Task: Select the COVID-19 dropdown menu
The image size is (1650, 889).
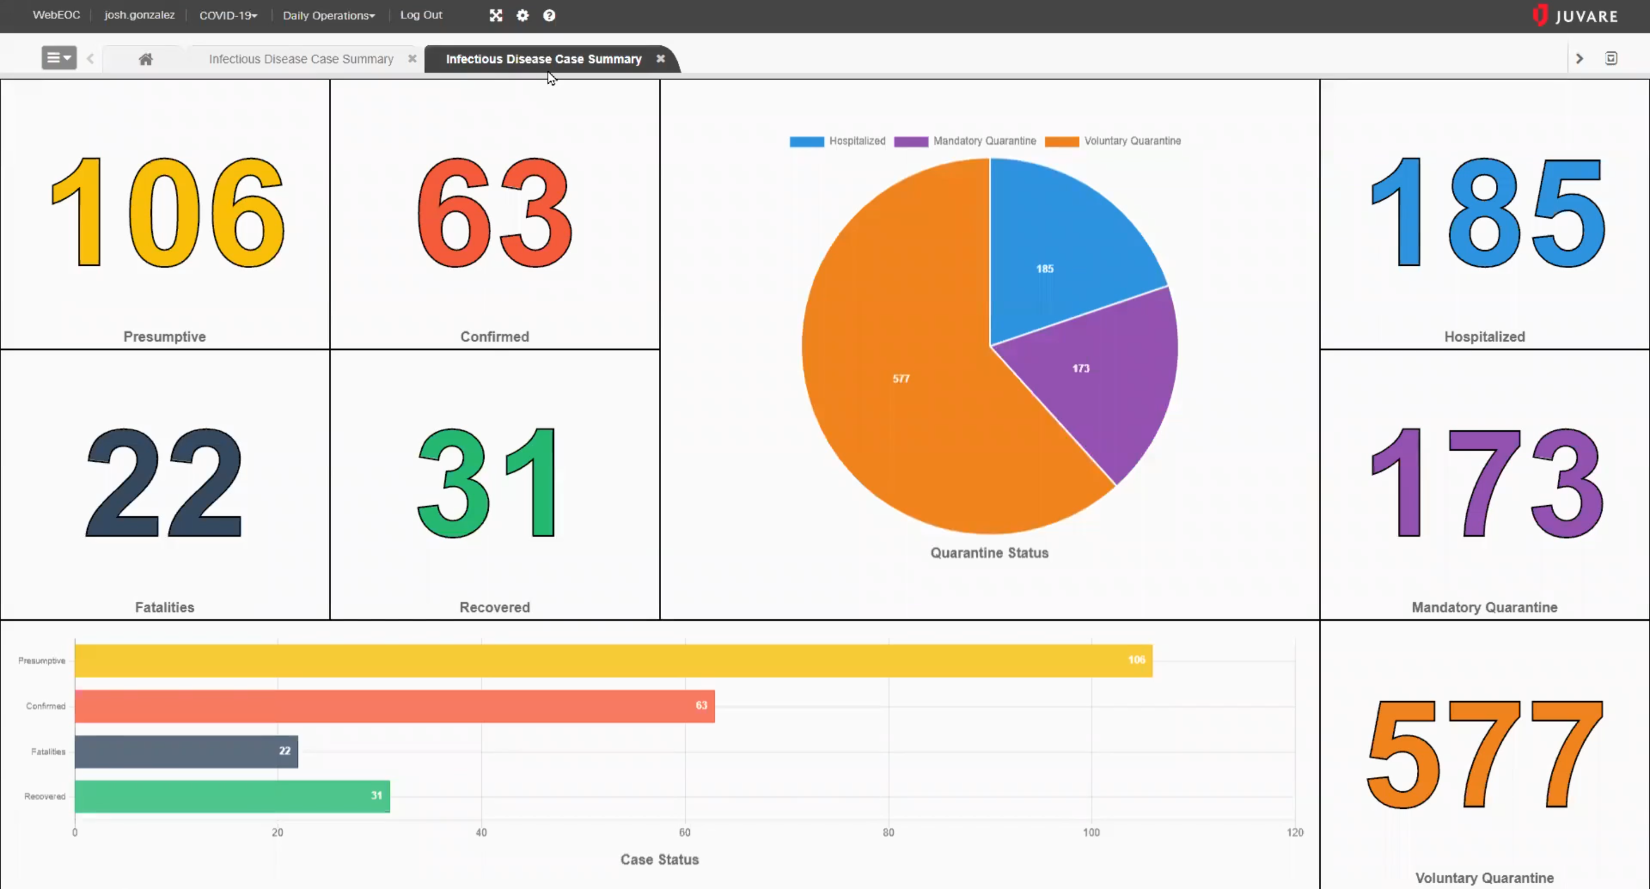Action: tap(228, 15)
